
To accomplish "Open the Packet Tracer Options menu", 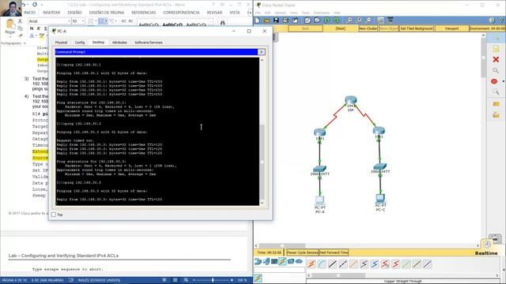I will 280,13.
